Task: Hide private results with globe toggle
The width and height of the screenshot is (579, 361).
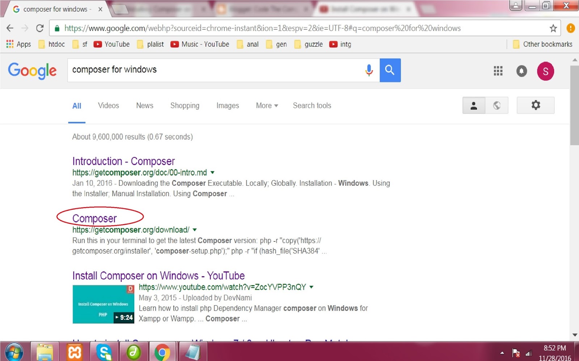Action: coord(497,105)
